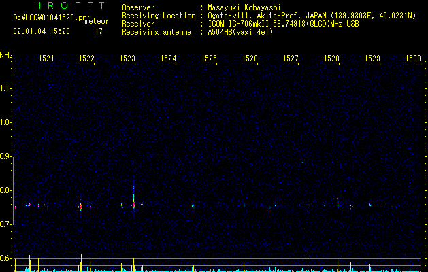Click the meteor echo near 1527.5
428x272 pixels.
(310, 207)
